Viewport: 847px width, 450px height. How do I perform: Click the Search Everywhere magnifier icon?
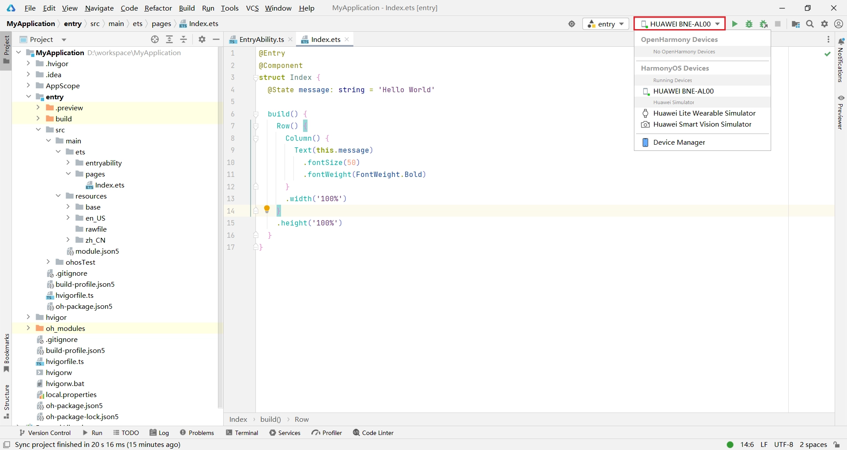[810, 24]
